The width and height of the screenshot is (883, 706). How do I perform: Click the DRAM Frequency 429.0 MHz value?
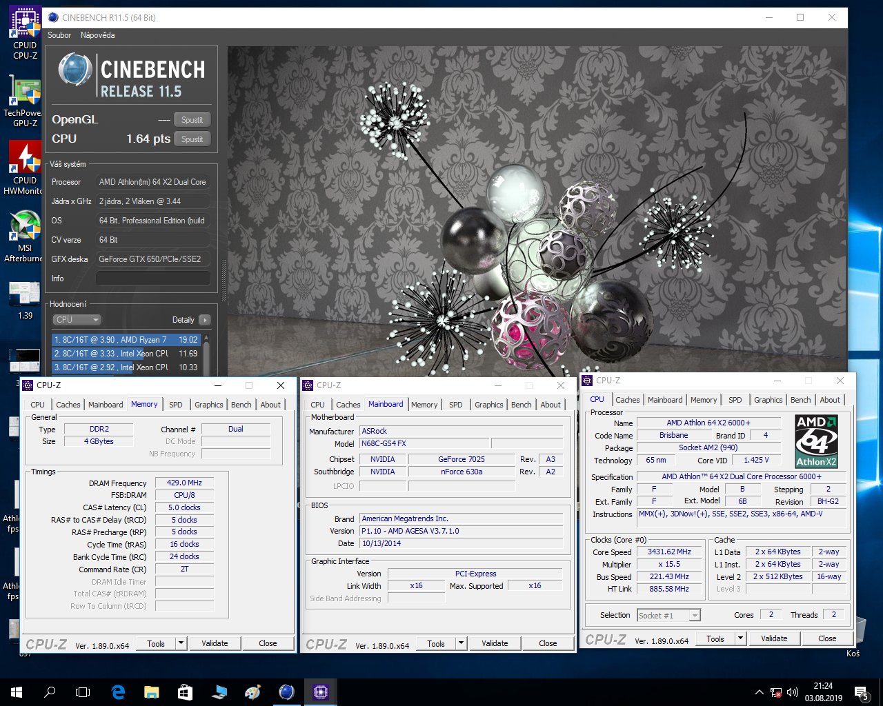[x=184, y=483]
